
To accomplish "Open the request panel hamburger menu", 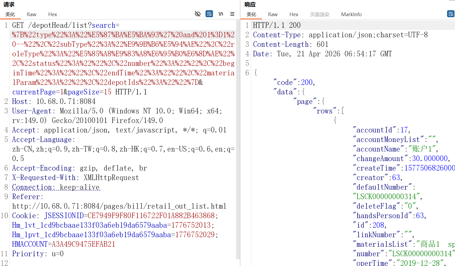I will click(232, 14).
